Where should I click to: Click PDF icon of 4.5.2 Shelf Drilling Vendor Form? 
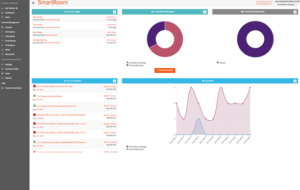point(34,124)
